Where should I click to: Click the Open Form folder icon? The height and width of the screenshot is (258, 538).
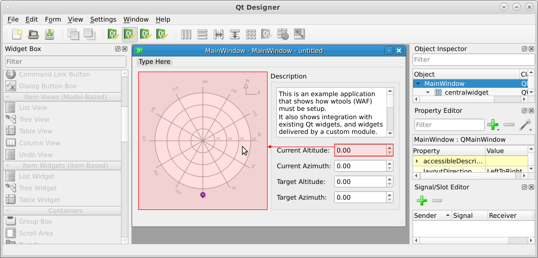click(x=33, y=34)
